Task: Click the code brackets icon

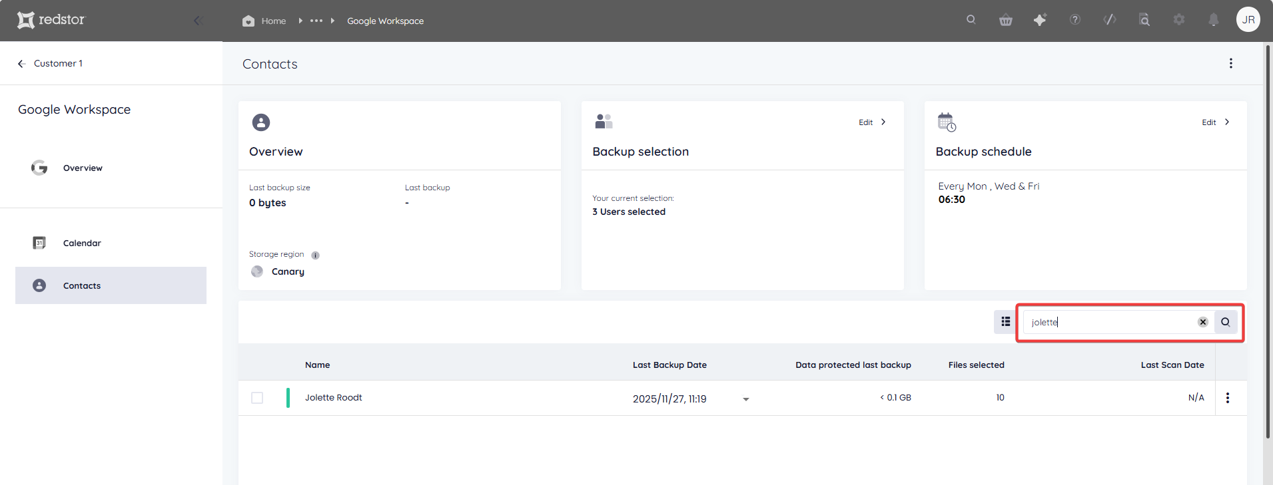Action: tap(1110, 20)
